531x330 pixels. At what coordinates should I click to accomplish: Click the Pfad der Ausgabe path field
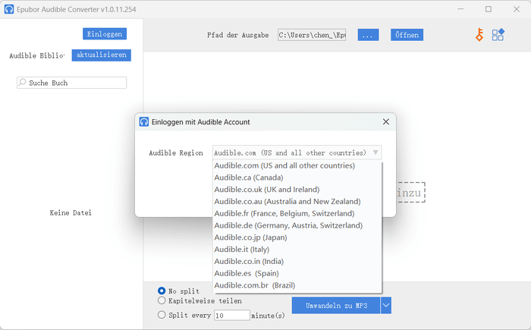coord(312,35)
